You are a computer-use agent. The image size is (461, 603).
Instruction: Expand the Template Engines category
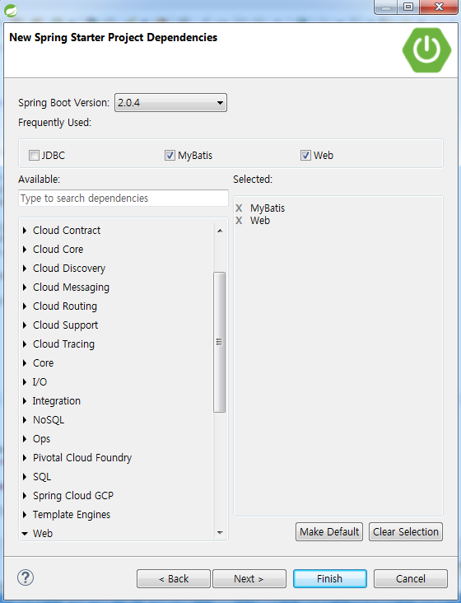(25, 515)
